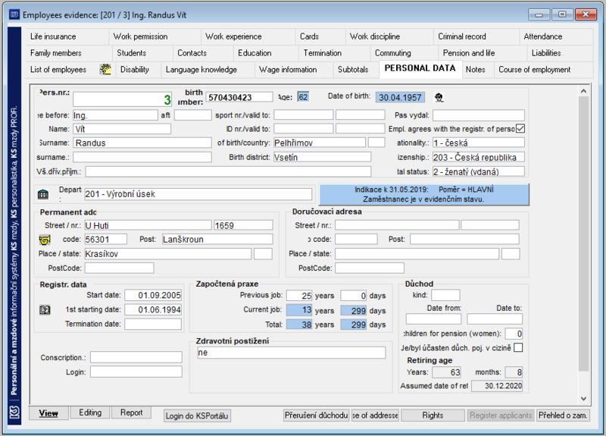The image size is (606, 436).
Task: Click the building icon beside Department field
Action: 43,194
